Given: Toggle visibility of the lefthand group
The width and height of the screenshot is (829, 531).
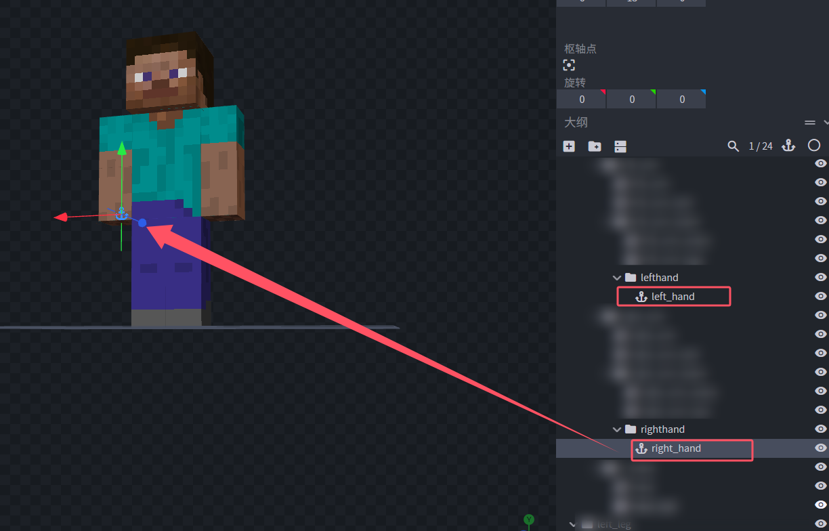Looking at the screenshot, I should click(x=820, y=278).
